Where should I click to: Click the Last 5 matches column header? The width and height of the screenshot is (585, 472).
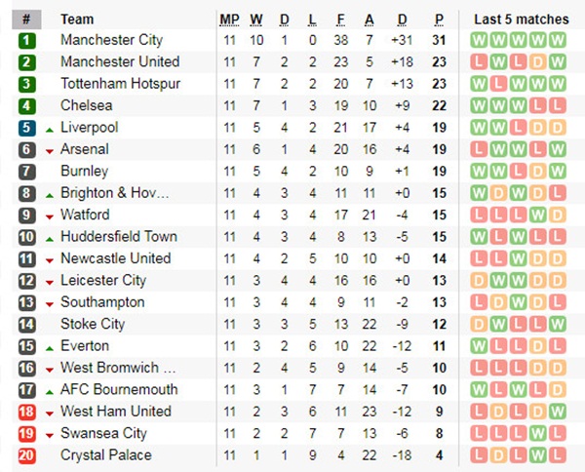(x=521, y=19)
